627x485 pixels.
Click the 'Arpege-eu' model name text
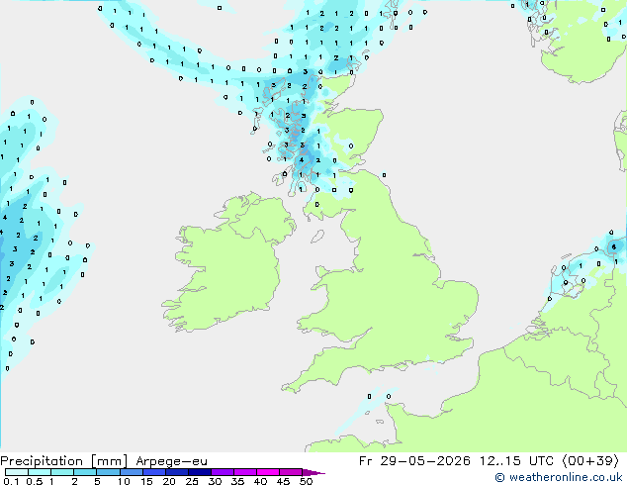[171, 461]
